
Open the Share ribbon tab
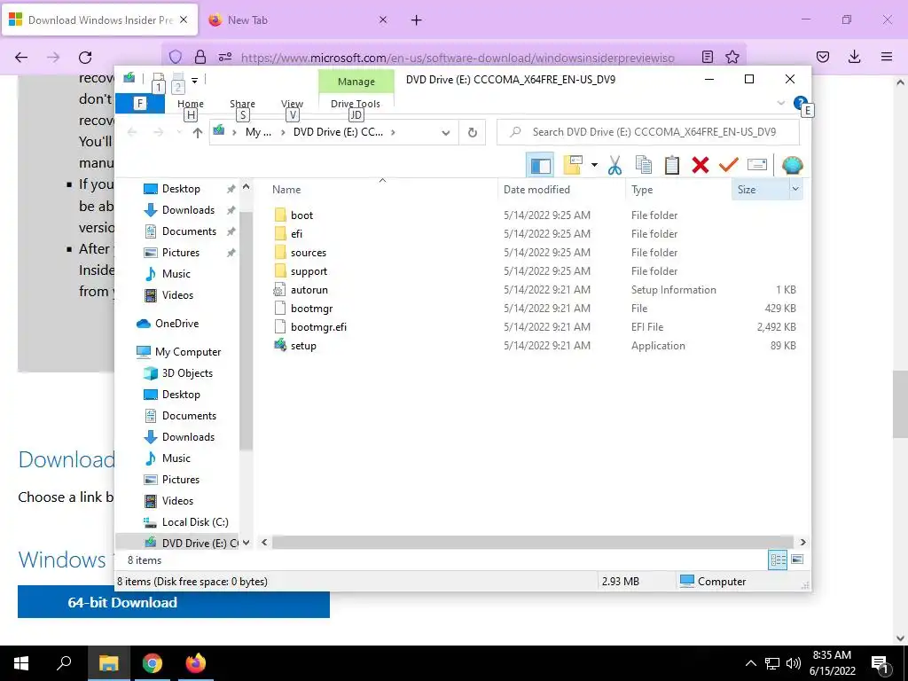[x=242, y=104]
